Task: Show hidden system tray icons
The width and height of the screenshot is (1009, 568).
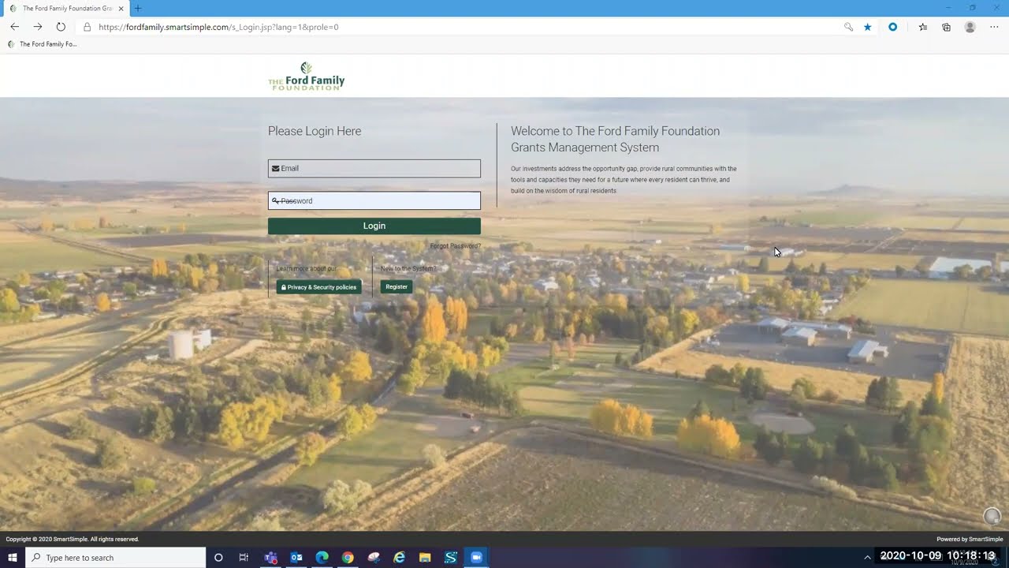Action: [x=867, y=558]
